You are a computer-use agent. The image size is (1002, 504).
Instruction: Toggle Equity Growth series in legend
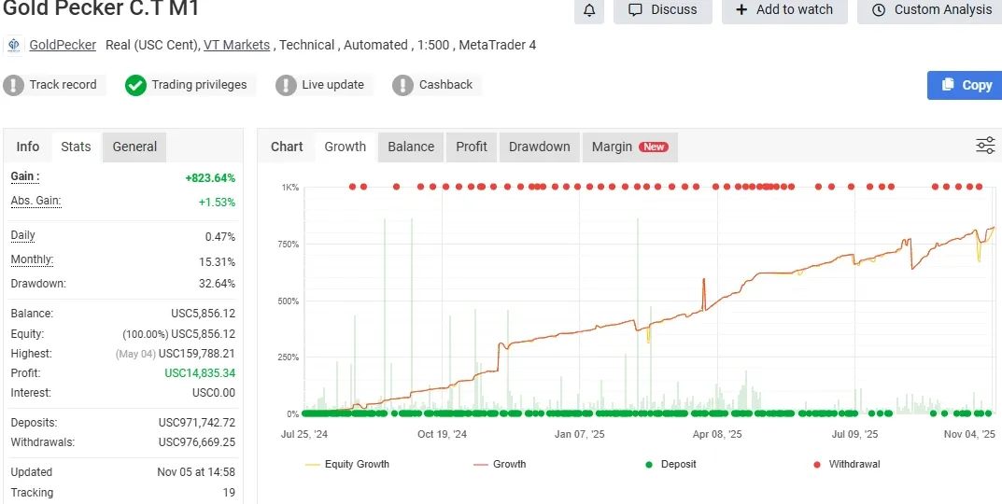click(346, 464)
